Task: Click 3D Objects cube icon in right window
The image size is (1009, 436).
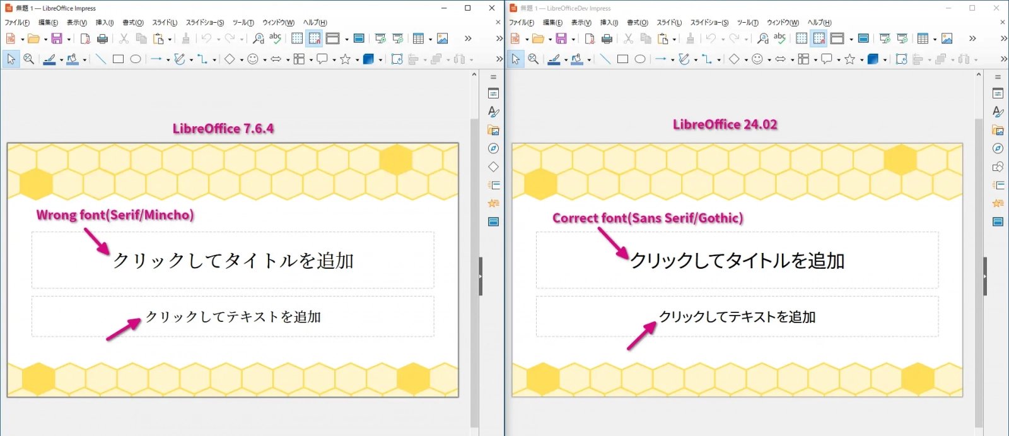Action: tap(873, 59)
